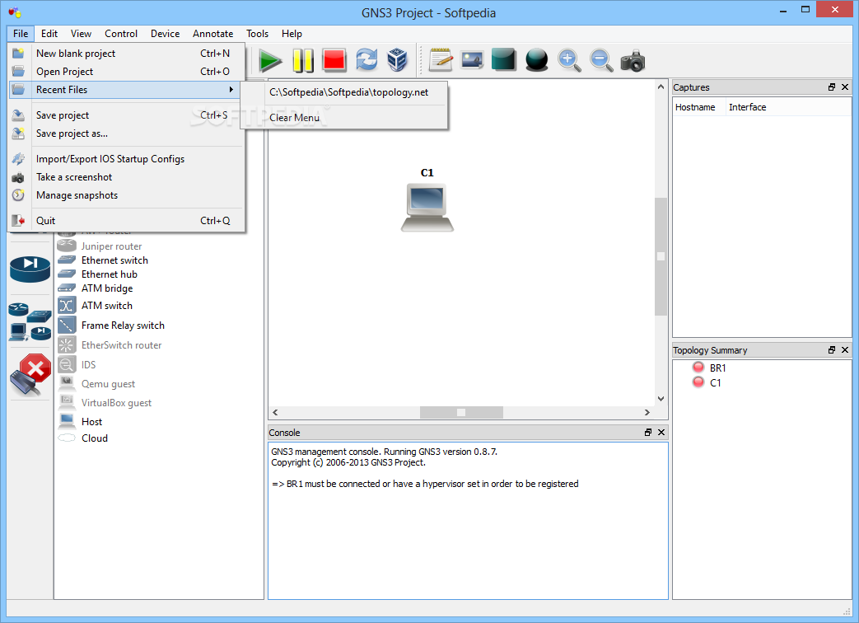
Task: Click the green Start all devices icon
Action: tap(270, 60)
